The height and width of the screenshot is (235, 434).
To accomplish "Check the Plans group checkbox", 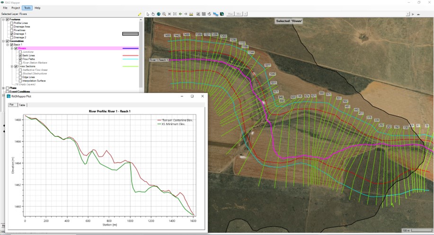I will pyautogui.click(x=8, y=88).
